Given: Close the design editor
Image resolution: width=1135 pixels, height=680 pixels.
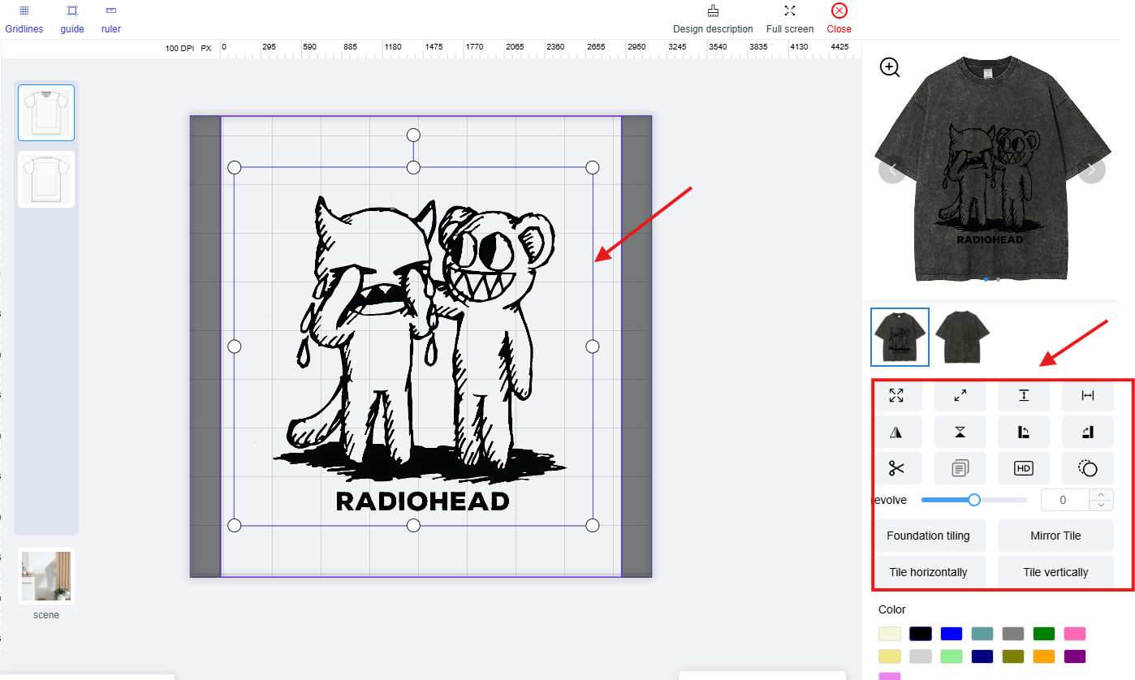Looking at the screenshot, I should pyautogui.click(x=839, y=19).
